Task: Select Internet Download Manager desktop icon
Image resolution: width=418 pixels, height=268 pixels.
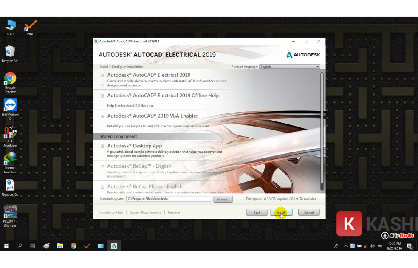Action: coord(10,163)
